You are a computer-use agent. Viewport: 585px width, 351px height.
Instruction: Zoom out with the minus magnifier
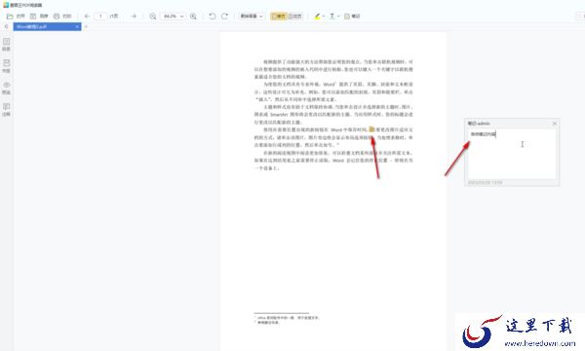click(153, 16)
